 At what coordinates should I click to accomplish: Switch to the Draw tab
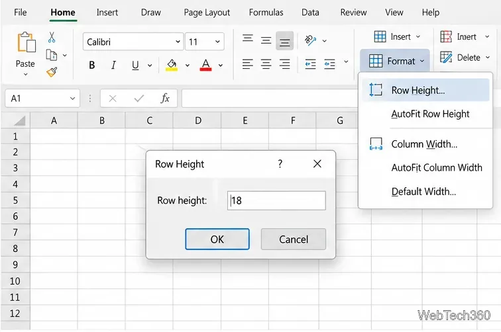pyautogui.click(x=151, y=13)
